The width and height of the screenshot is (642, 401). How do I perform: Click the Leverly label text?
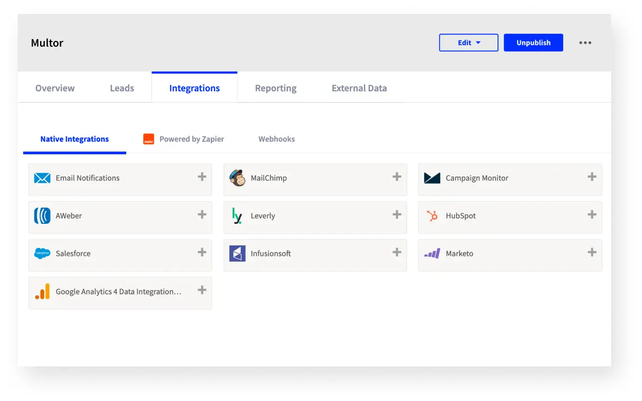[263, 216]
